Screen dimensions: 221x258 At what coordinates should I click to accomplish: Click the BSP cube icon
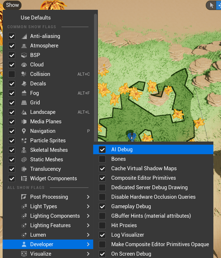pos(24,55)
